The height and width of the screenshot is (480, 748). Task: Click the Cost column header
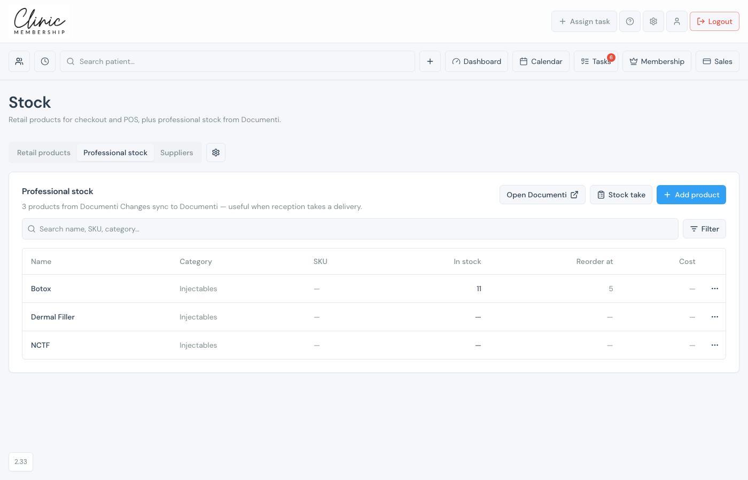click(687, 261)
